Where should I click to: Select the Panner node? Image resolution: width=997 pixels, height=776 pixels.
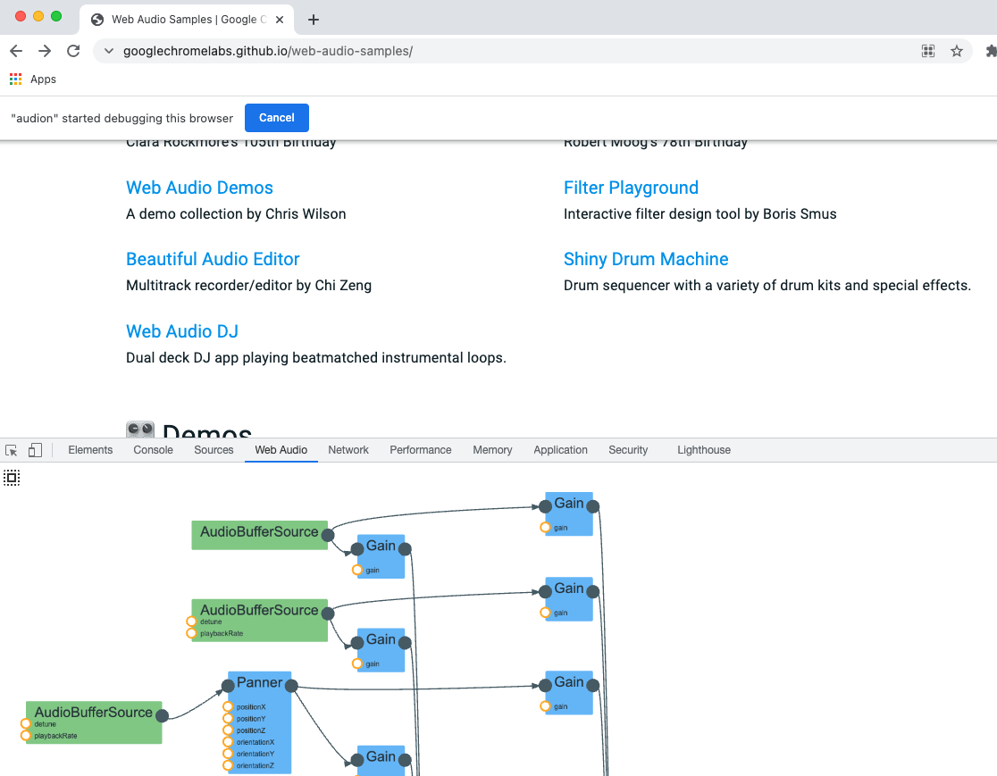tap(259, 722)
